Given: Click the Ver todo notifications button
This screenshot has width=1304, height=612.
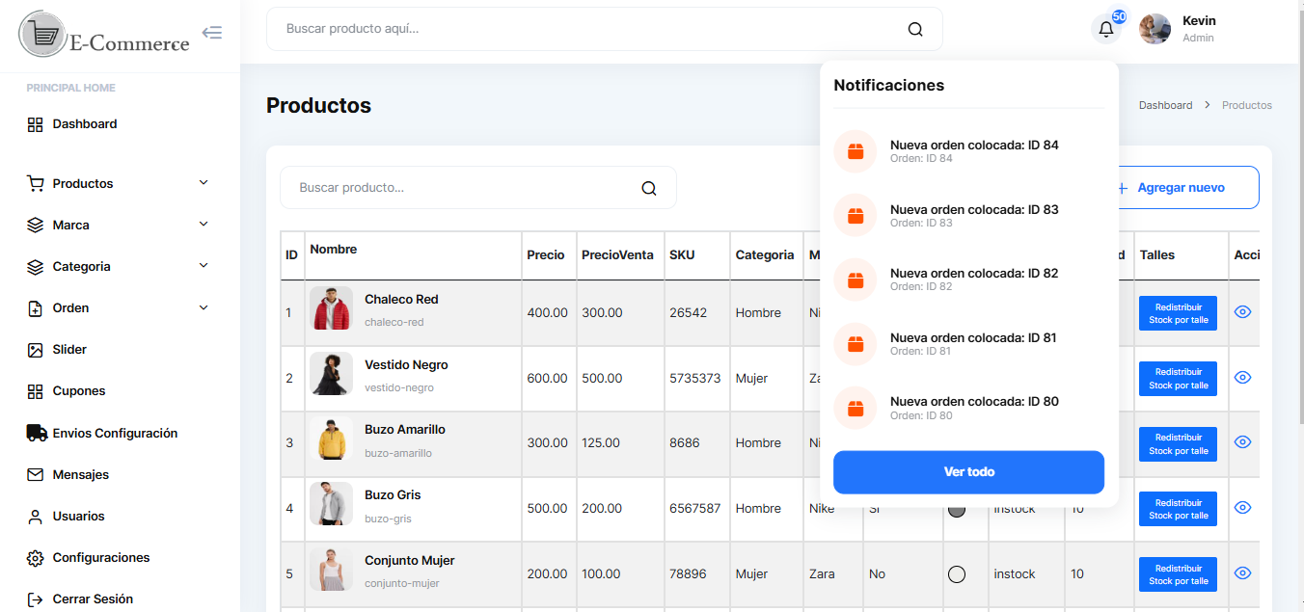Looking at the screenshot, I should [x=968, y=472].
